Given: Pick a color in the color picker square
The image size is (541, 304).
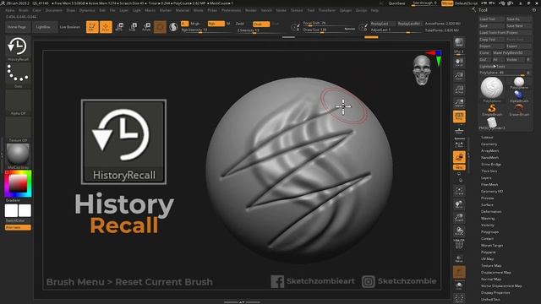Looking at the screenshot, I should [17, 183].
